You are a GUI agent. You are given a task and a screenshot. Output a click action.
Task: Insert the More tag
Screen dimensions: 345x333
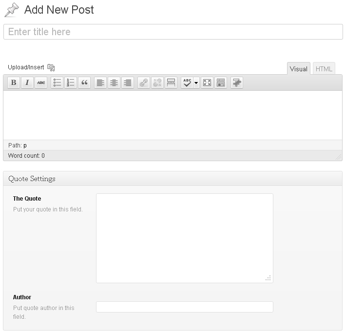click(x=171, y=83)
